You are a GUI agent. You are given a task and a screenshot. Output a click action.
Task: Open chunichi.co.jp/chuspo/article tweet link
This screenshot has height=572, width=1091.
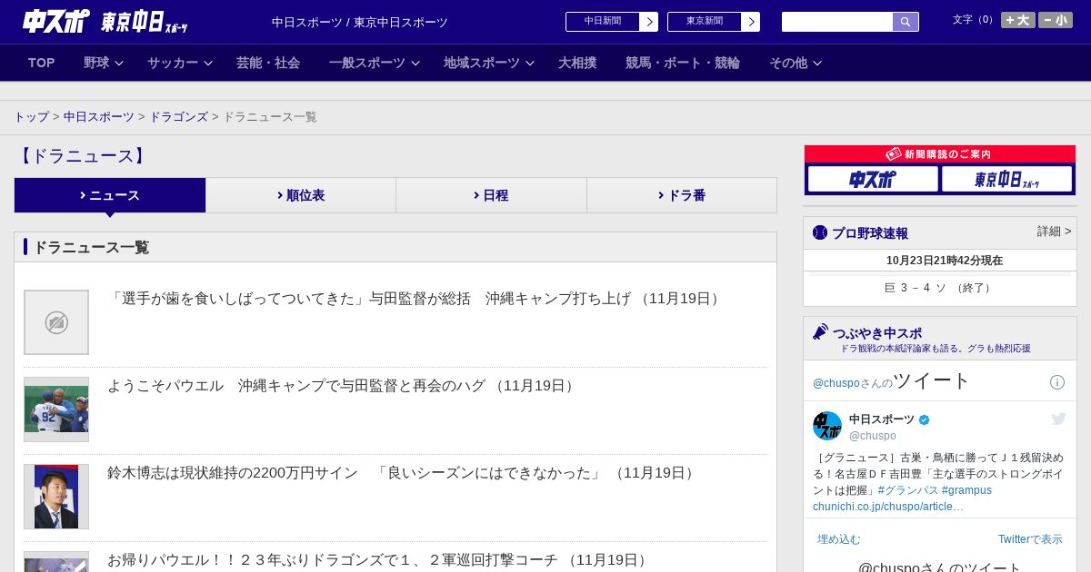888,507
